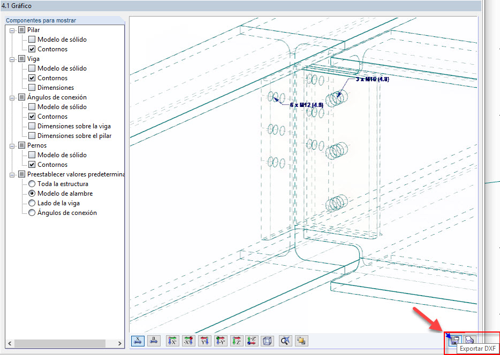The width and height of the screenshot is (500, 355).
Task: Check Dimensiones sobre la viga
Action: 32,126
